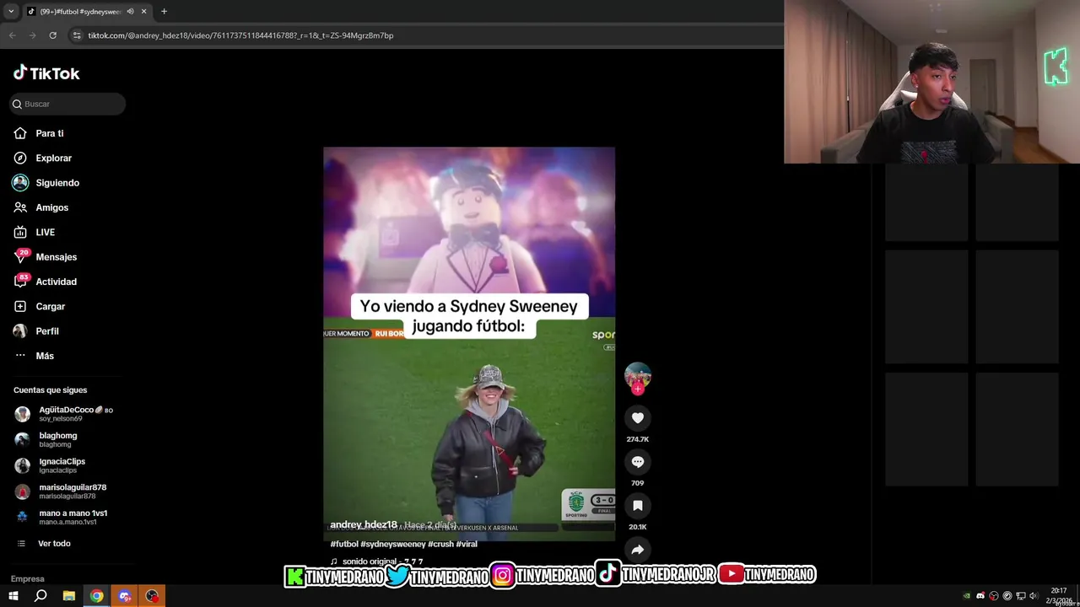Screen dimensions: 1080x607
Task: Open a new browser tab
Action: click(x=164, y=12)
